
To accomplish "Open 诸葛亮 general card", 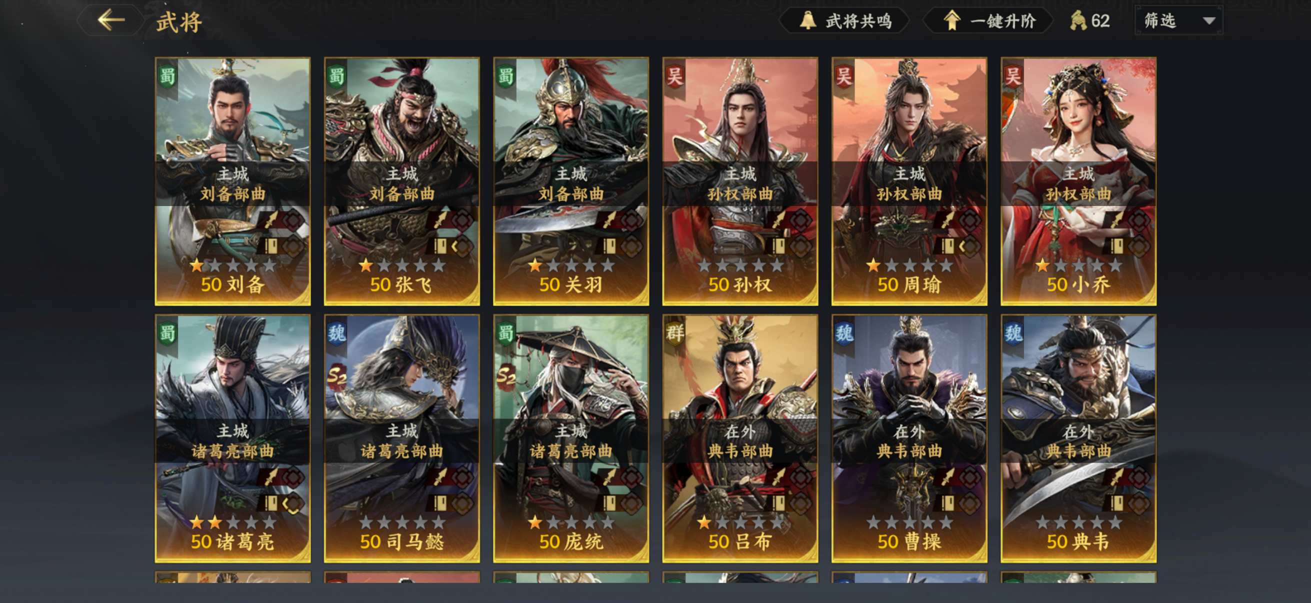I will pyautogui.click(x=232, y=438).
